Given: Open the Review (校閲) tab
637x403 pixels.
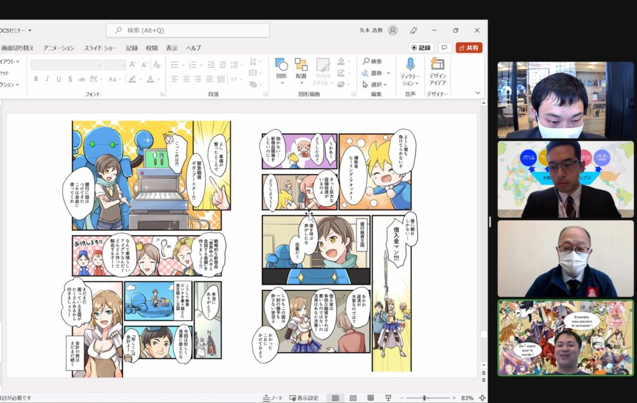Looking at the screenshot, I should [x=152, y=48].
